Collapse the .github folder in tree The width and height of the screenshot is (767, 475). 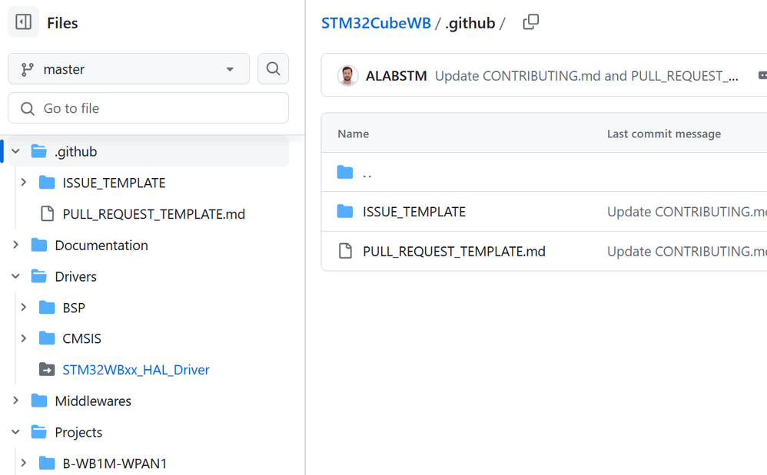[16, 152]
